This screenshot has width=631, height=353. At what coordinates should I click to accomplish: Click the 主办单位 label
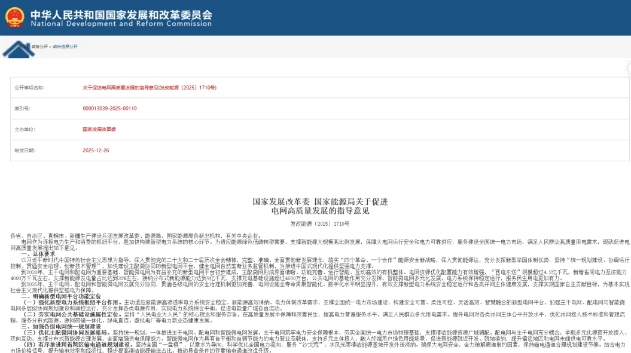tap(25, 130)
